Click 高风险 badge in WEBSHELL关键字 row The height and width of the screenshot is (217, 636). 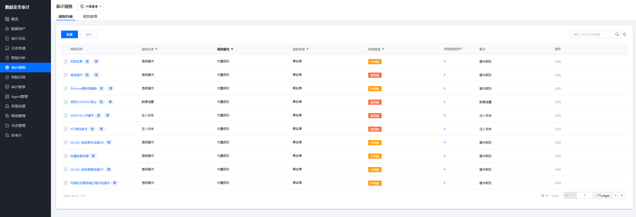(375, 116)
